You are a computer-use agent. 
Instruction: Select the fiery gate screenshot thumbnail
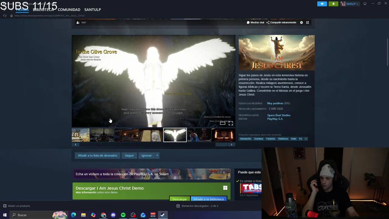[224, 135]
